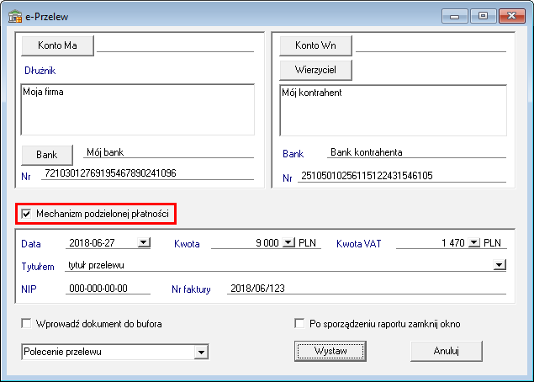Click the e-Przelew title bar icon

14,15
